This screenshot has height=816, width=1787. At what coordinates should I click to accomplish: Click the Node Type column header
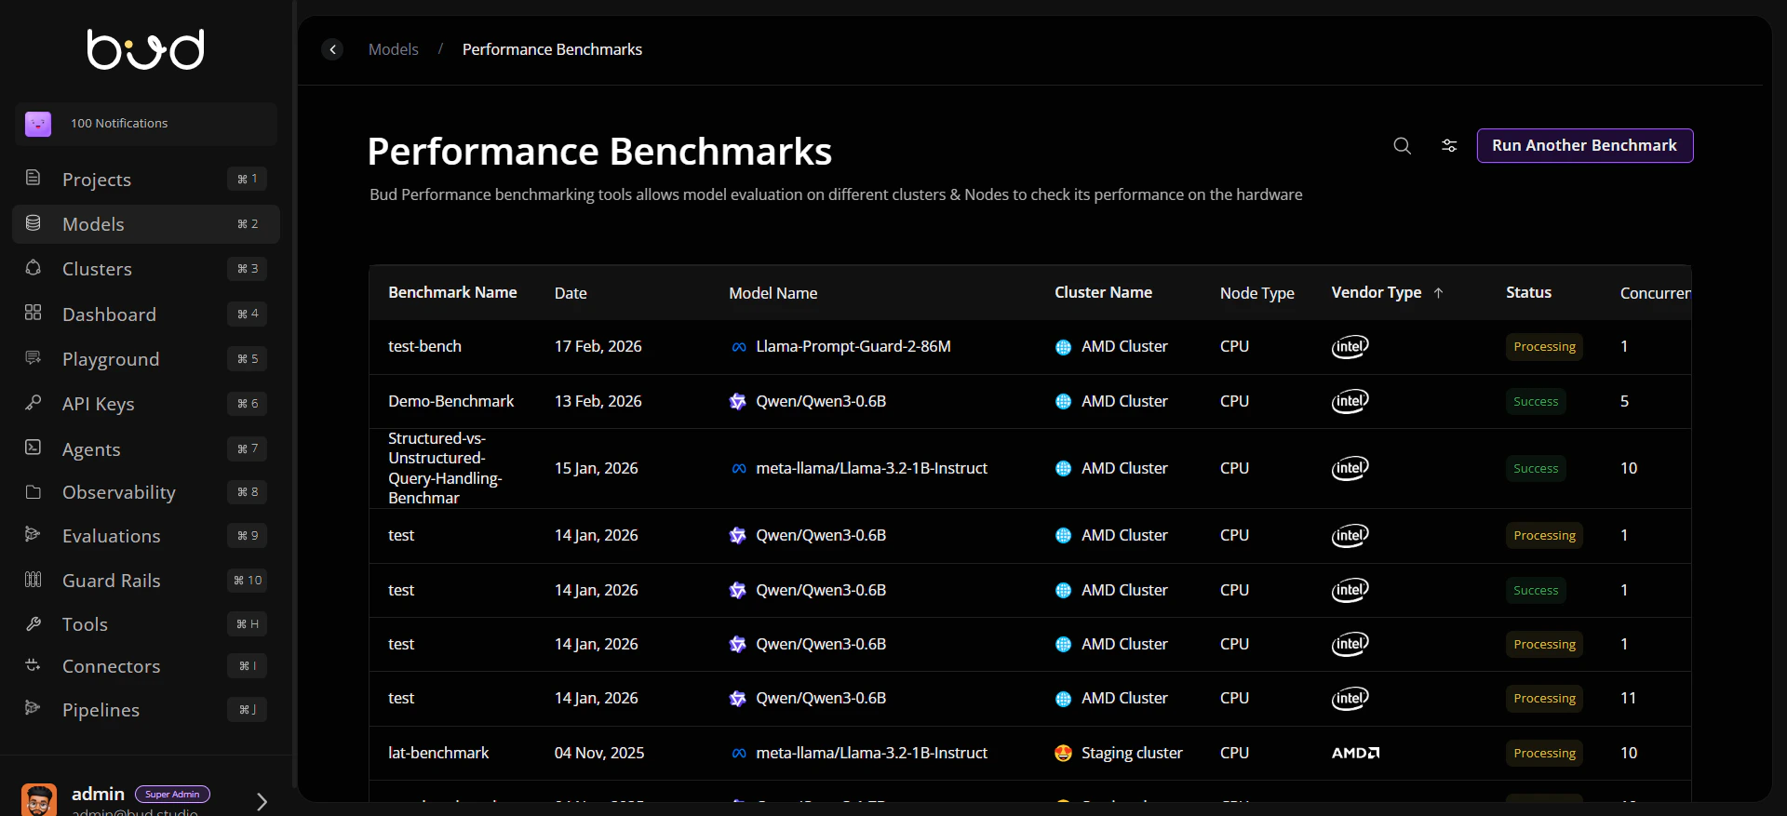[1256, 293]
